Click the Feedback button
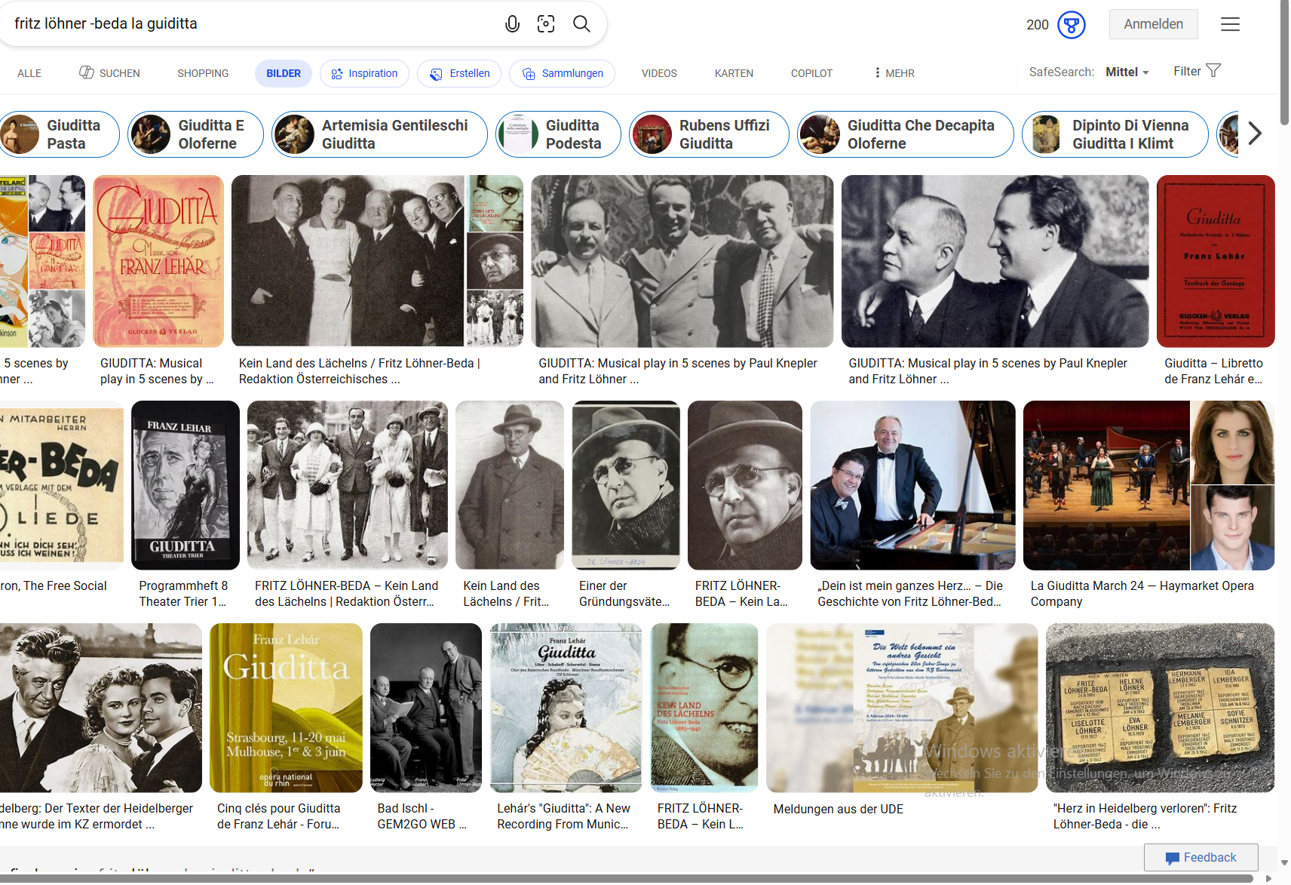1291x885 pixels. [x=1201, y=857]
